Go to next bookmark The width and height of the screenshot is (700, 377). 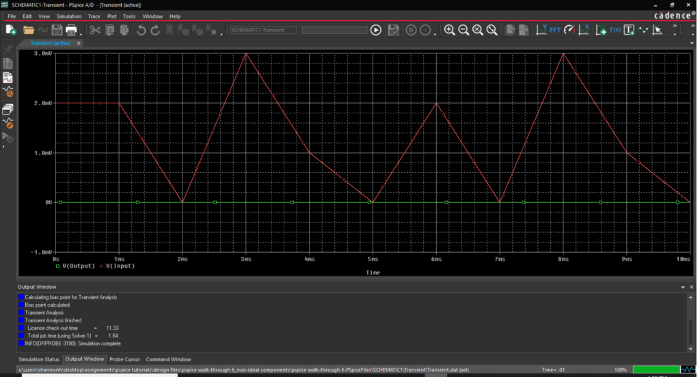coord(183,30)
